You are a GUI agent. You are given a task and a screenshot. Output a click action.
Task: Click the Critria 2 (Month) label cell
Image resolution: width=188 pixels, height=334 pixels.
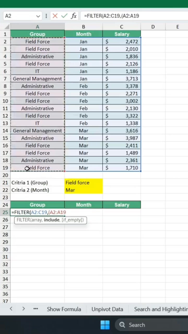click(x=37, y=190)
